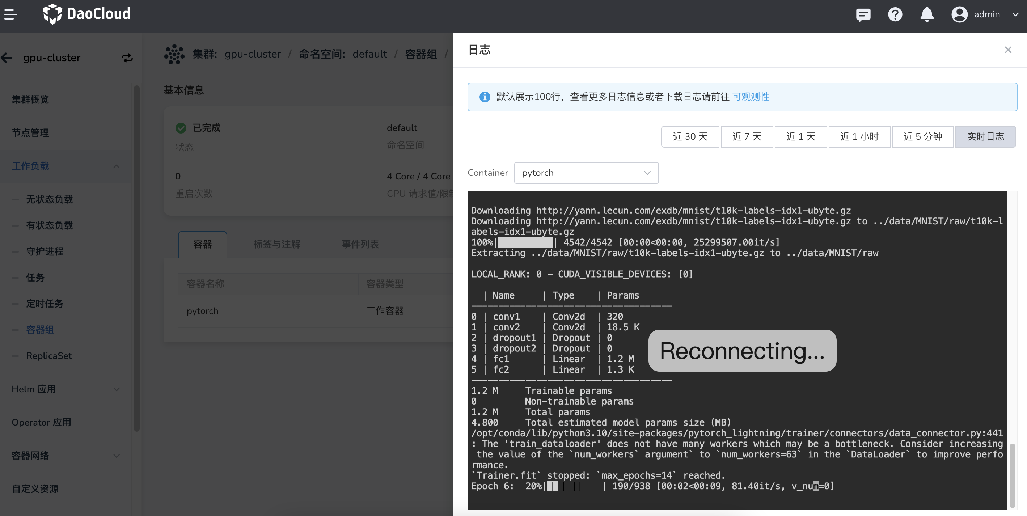The height and width of the screenshot is (516, 1027).
Task: Enable 实时日志 real-time logs
Action: 985,137
